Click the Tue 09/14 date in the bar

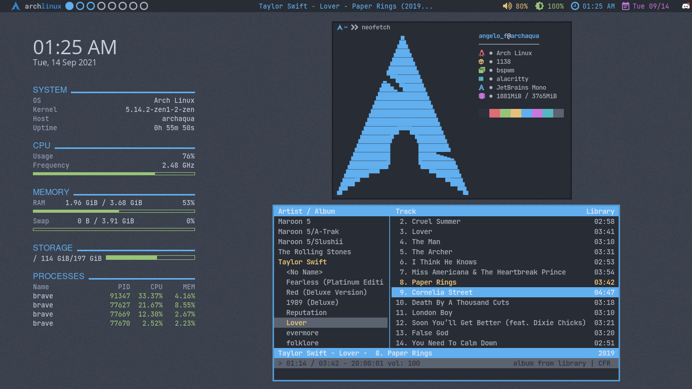point(651,6)
